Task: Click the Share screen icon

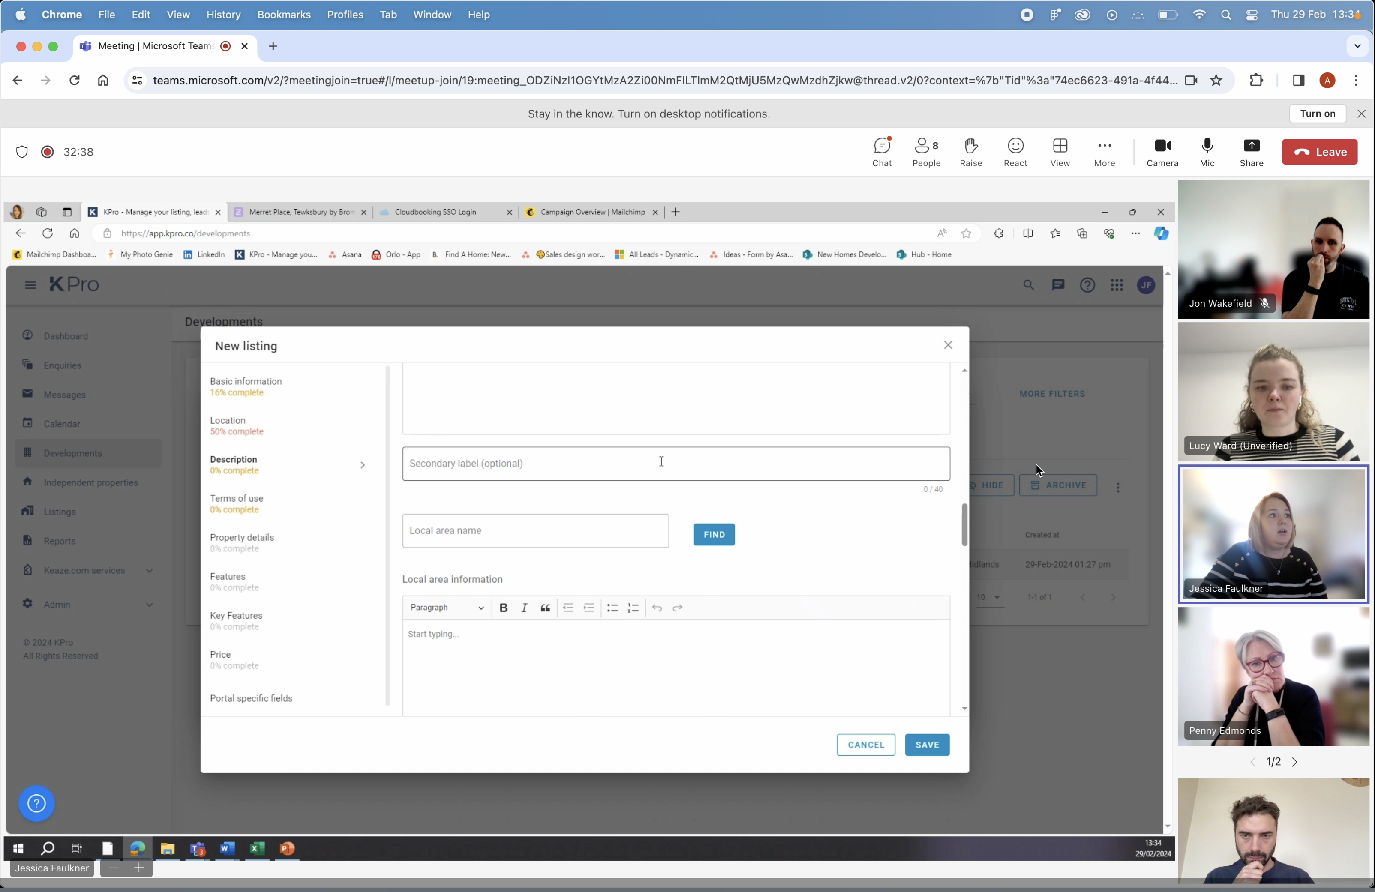Action: pos(1252,152)
